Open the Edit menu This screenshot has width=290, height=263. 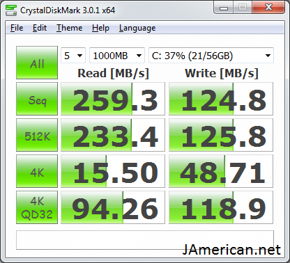(x=40, y=28)
